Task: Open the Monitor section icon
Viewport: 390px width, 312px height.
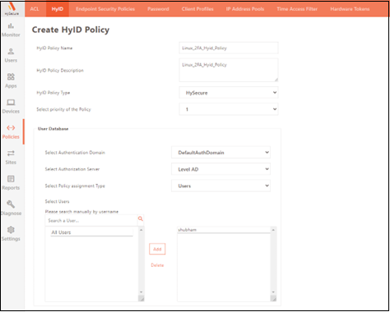Action: tap(11, 26)
